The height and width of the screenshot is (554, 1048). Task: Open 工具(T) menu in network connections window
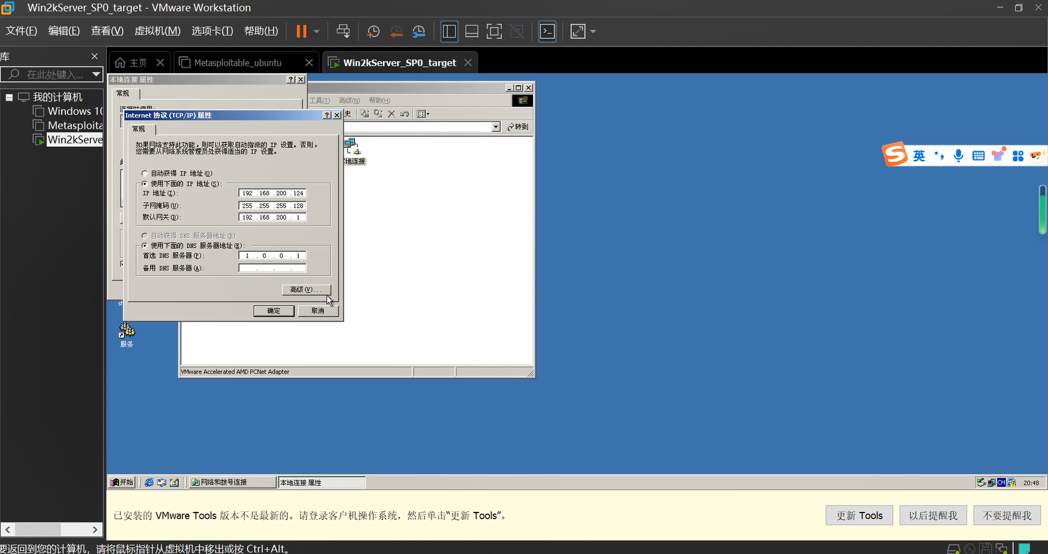tap(320, 101)
